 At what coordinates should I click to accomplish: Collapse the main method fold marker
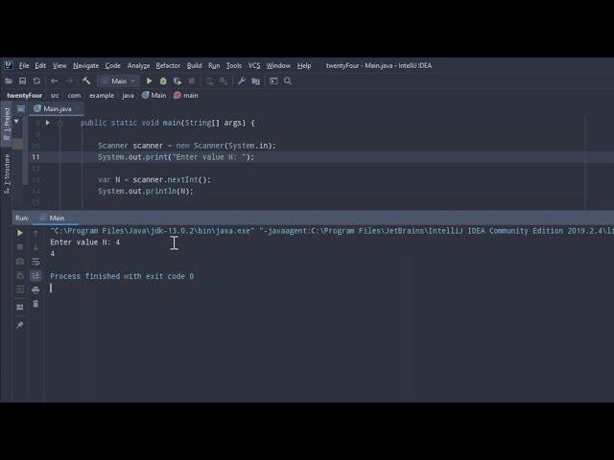pos(60,123)
